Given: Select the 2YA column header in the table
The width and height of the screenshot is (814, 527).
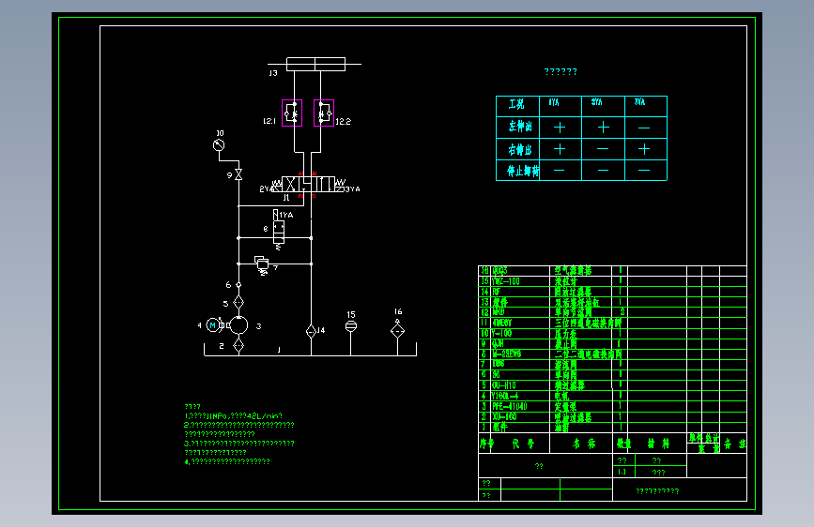Looking at the screenshot, I should pos(604,106).
